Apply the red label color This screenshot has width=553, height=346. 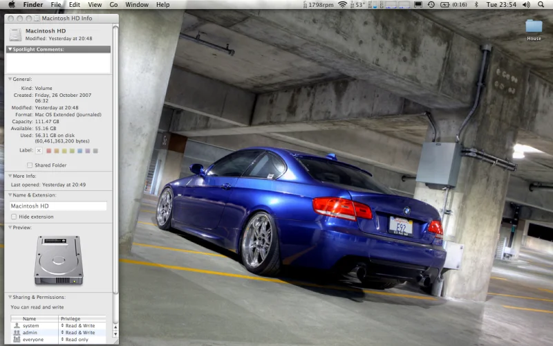point(48,151)
